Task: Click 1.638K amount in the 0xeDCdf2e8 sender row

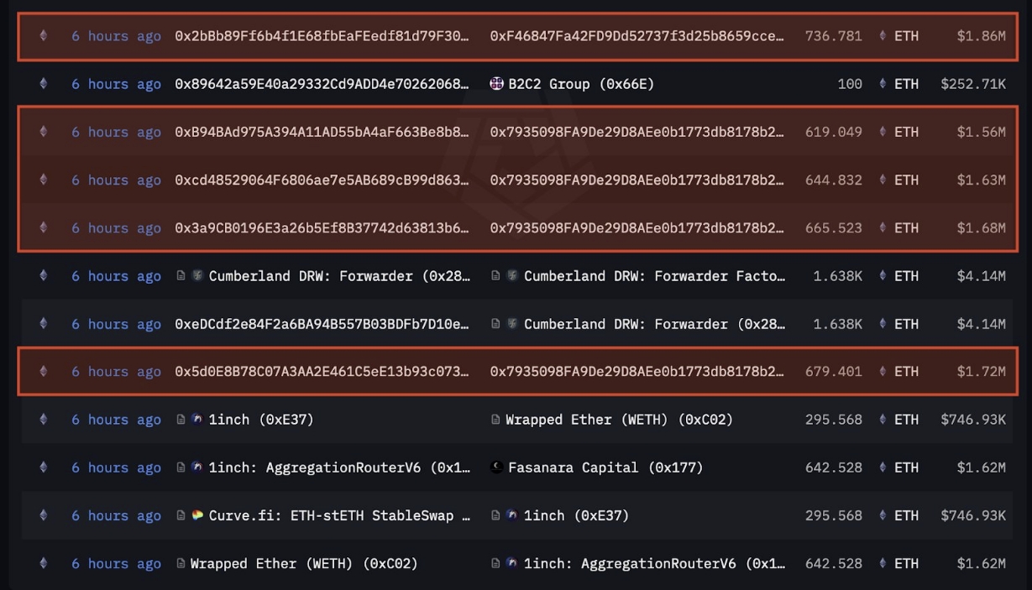Action: (x=837, y=324)
